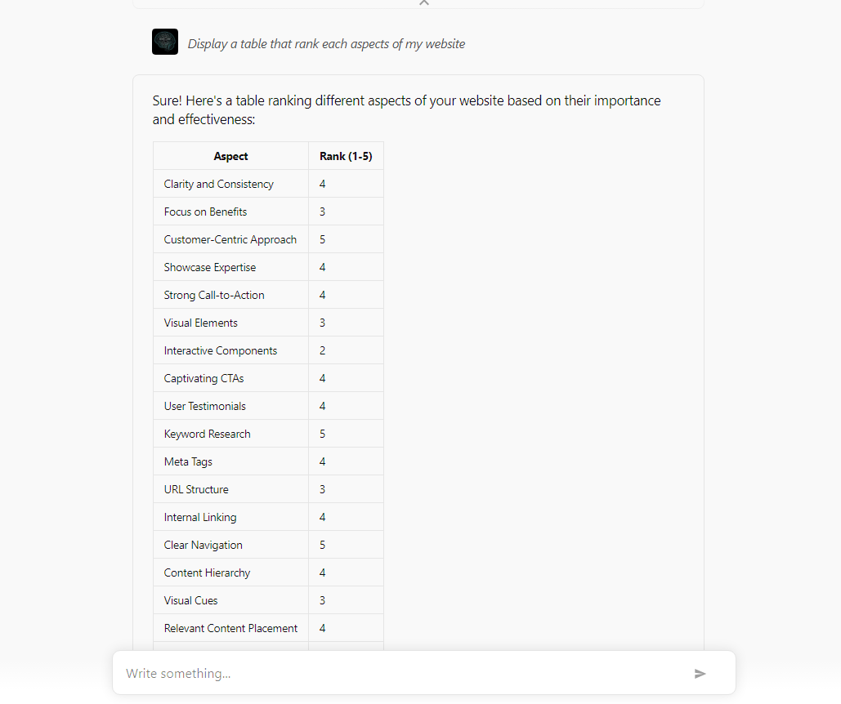Select the URL Structure row

tap(268, 489)
